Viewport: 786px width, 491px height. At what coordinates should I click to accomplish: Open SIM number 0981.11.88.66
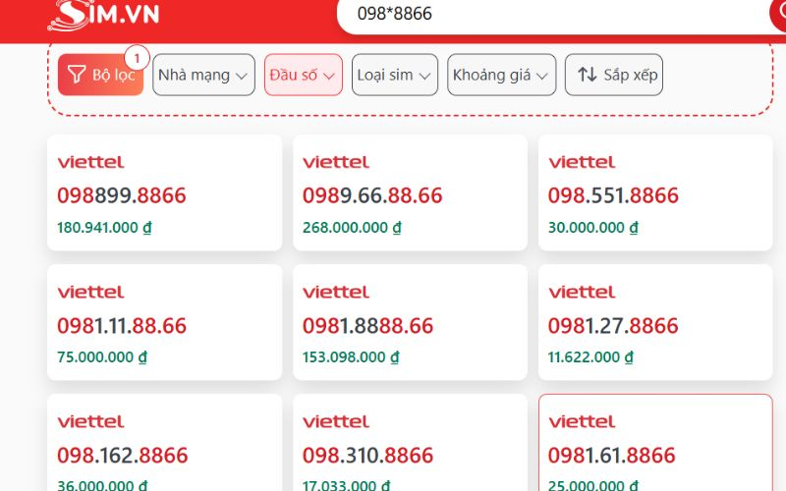[x=122, y=326]
